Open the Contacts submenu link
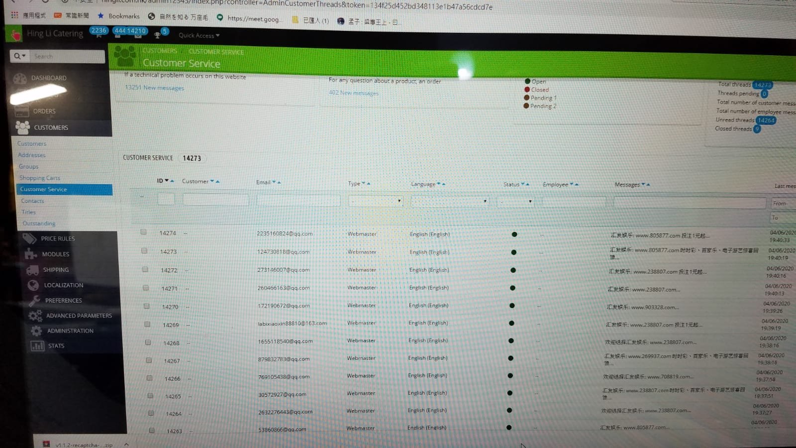796x448 pixels. 33,201
